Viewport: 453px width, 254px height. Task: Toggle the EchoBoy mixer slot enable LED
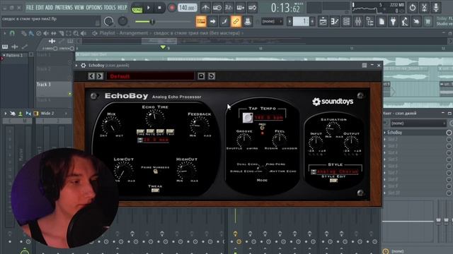[x=449, y=133]
